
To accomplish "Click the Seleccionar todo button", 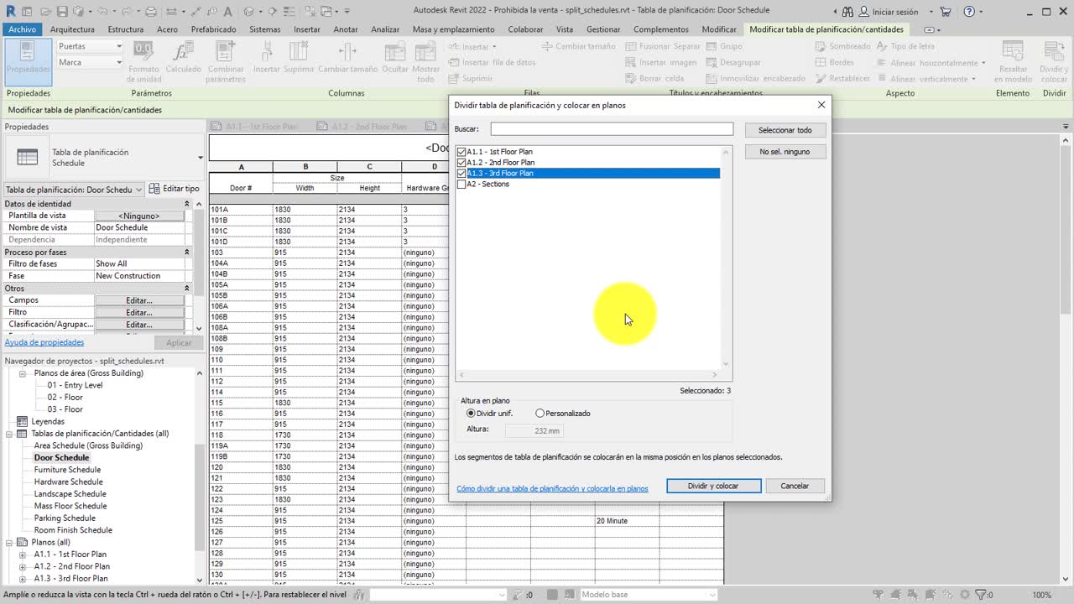I will pos(785,130).
